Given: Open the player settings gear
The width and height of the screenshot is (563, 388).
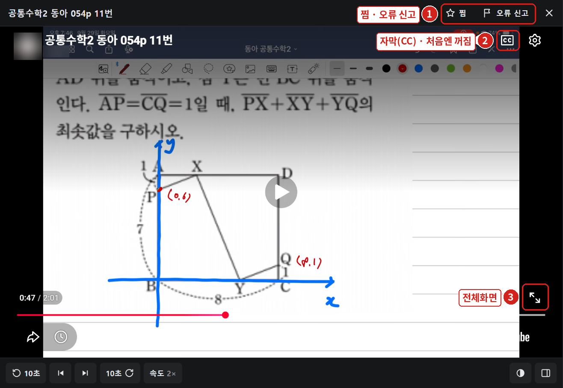Looking at the screenshot, I should pos(535,40).
